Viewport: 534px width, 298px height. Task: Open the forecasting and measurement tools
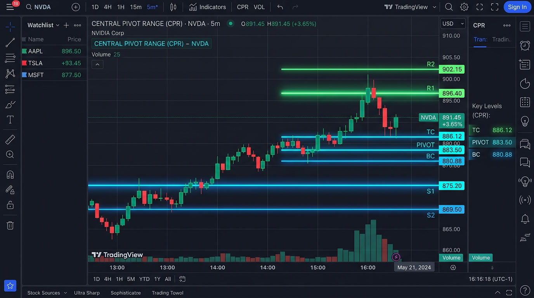pos(10,89)
